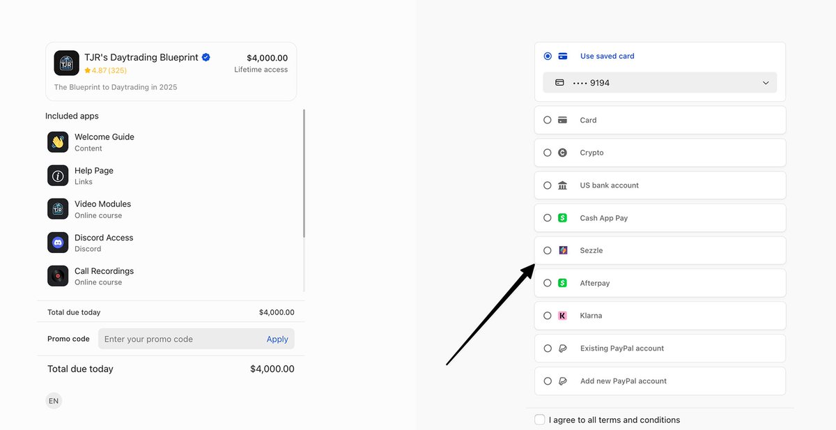Click the Crypto payment label
The height and width of the screenshot is (430, 836).
[x=592, y=153]
